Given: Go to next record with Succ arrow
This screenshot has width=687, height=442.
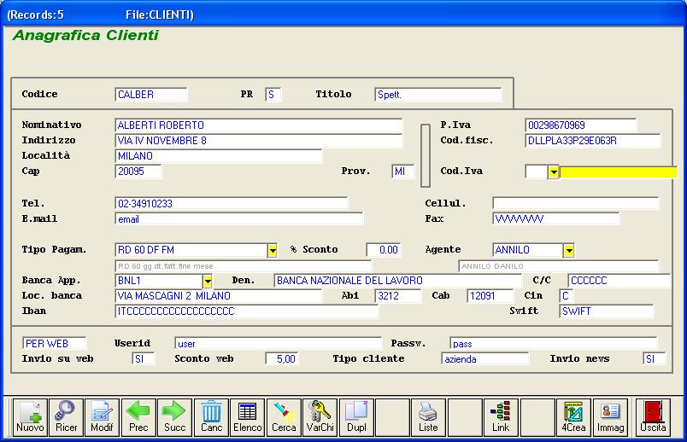Looking at the screenshot, I should coord(175,417).
